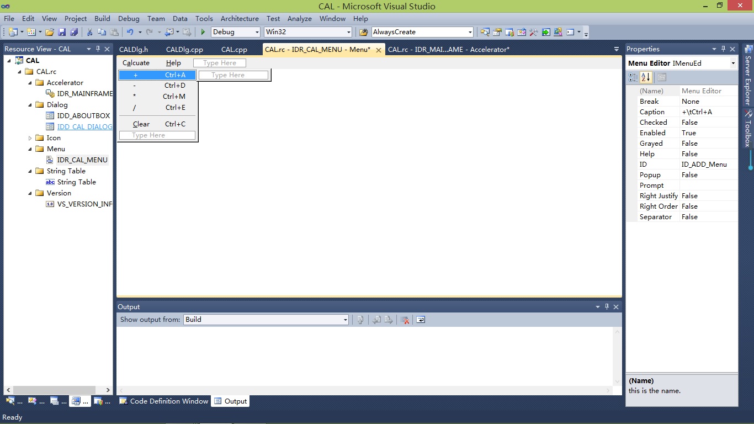Toggle auto hide pin on the Output panel
Screen dimensions: 754x424
click(607, 307)
